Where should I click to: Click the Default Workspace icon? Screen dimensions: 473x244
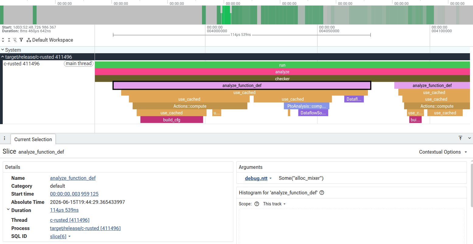point(29,40)
